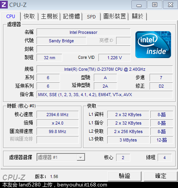The image size is (178, 188).
Task: Click the 32 nm process value
Action: tap(49, 58)
